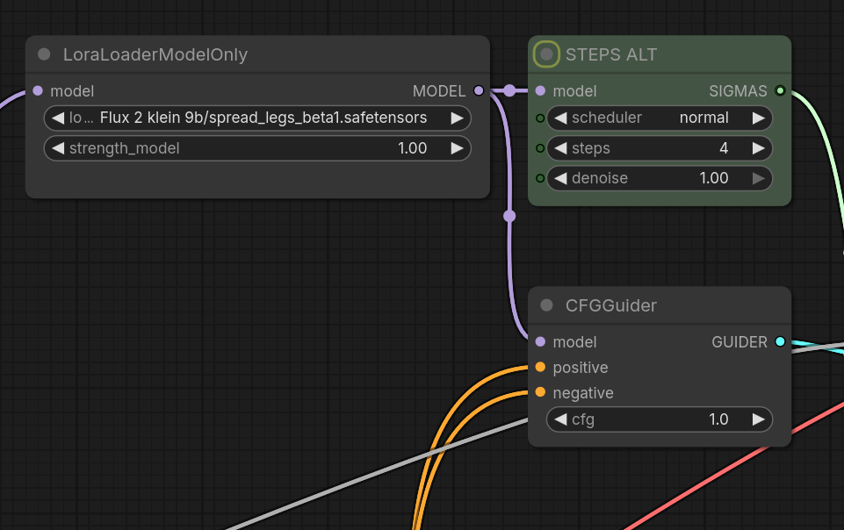This screenshot has width=844, height=530.
Task: Click the steps widget input socket
Action: tap(540, 148)
